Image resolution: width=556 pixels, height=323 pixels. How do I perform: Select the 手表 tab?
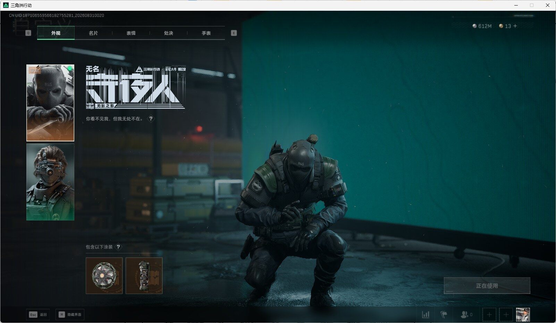tap(206, 33)
